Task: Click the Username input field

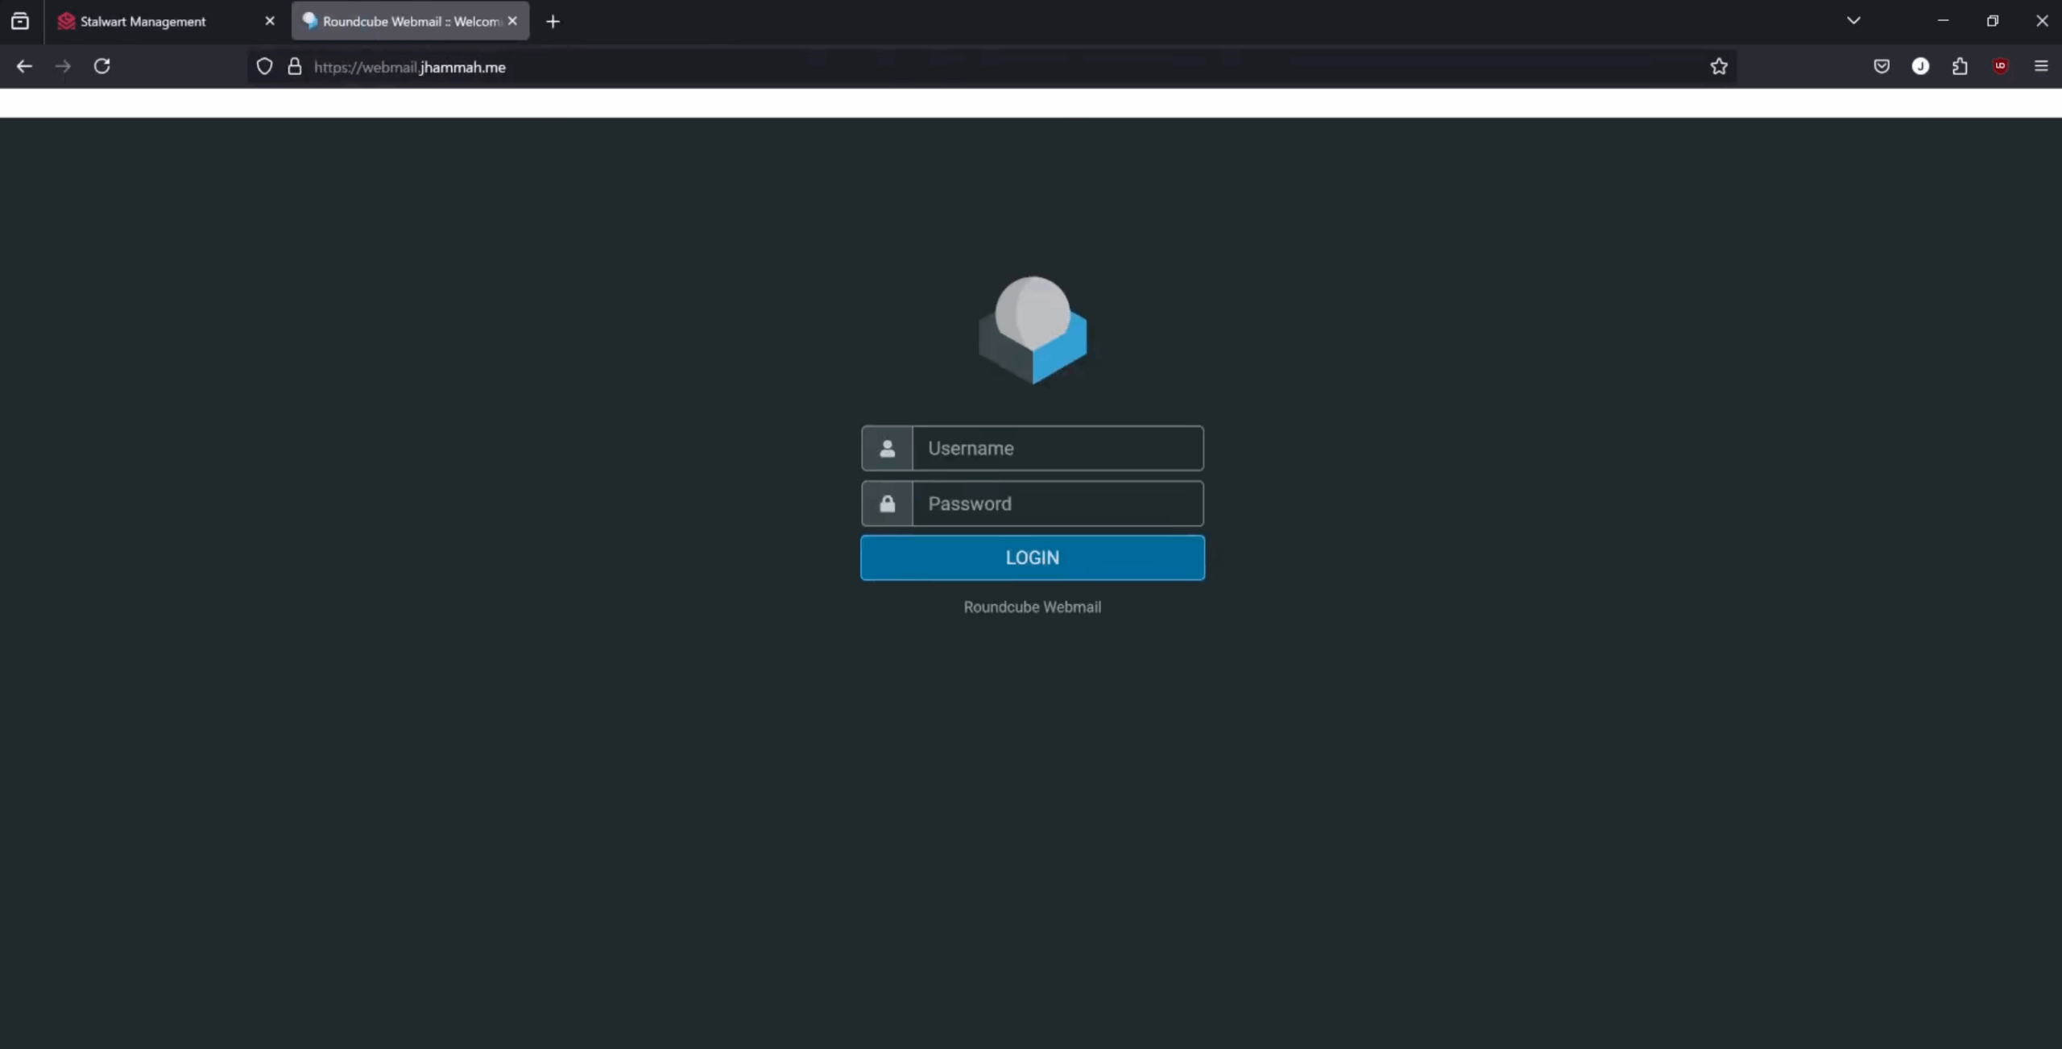Action: point(1058,448)
